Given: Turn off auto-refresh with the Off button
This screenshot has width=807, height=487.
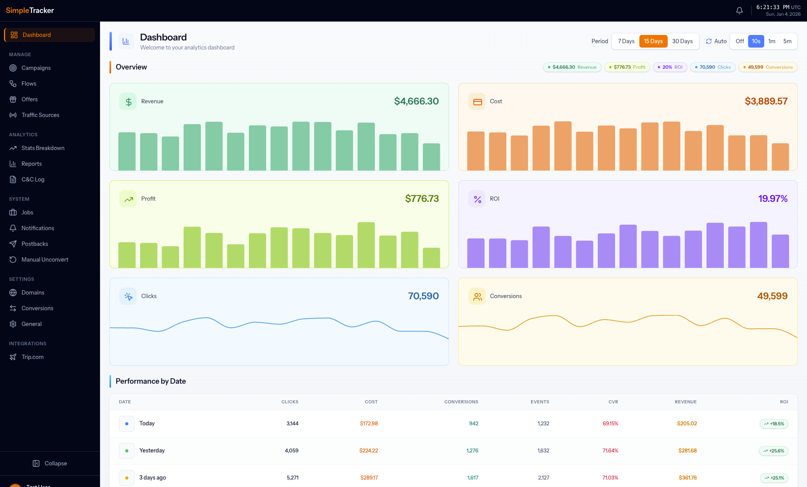Looking at the screenshot, I should [x=739, y=41].
